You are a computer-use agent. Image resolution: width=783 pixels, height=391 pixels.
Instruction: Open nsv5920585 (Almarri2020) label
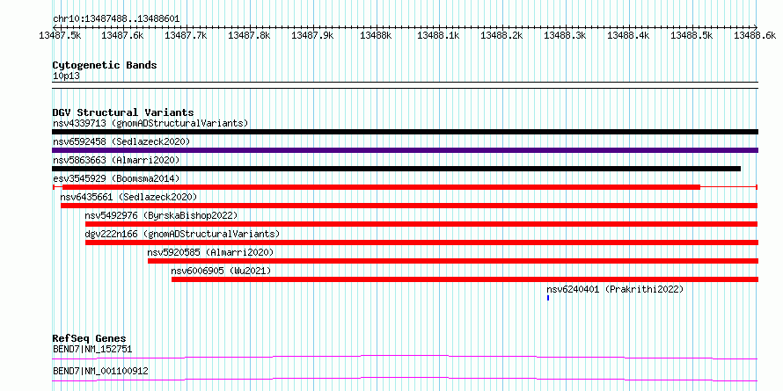point(211,252)
